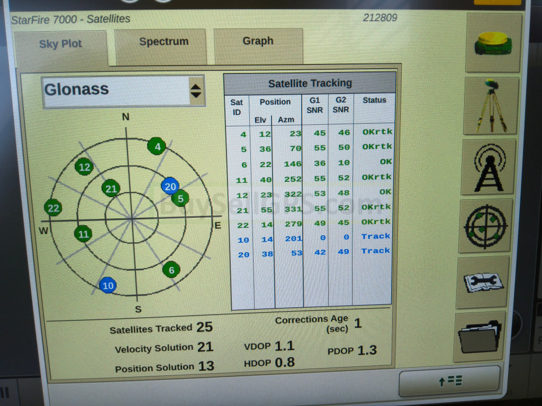Click the Azm column header

pyautogui.click(x=286, y=120)
